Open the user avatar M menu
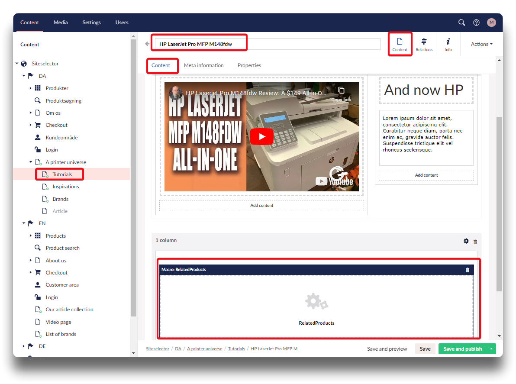The image size is (516, 384). pyautogui.click(x=491, y=23)
